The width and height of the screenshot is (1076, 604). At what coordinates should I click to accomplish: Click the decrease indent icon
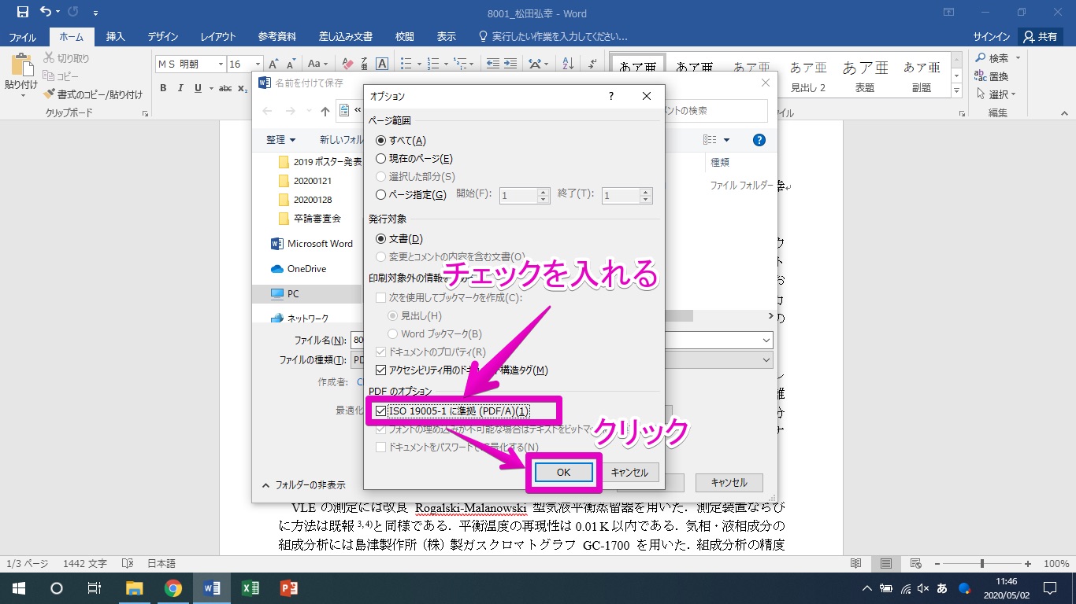point(492,64)
